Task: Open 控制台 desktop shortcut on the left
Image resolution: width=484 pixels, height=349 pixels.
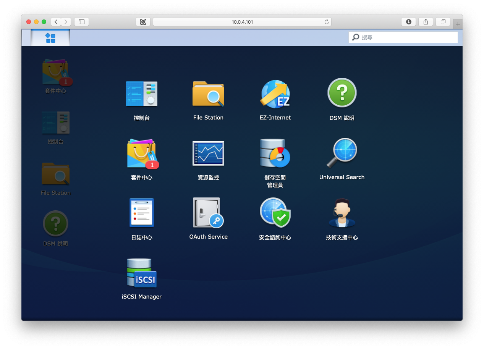Action: coord(55,123)
